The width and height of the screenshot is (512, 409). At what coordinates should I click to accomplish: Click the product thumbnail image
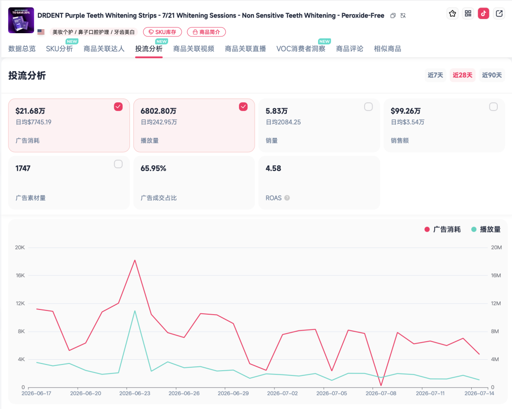click(x=21, y=20)
